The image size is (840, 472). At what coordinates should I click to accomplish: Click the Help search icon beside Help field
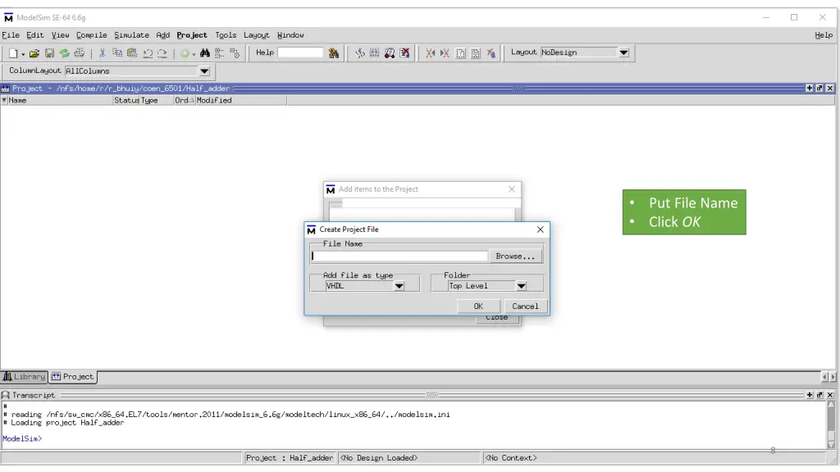click(334, 53)
